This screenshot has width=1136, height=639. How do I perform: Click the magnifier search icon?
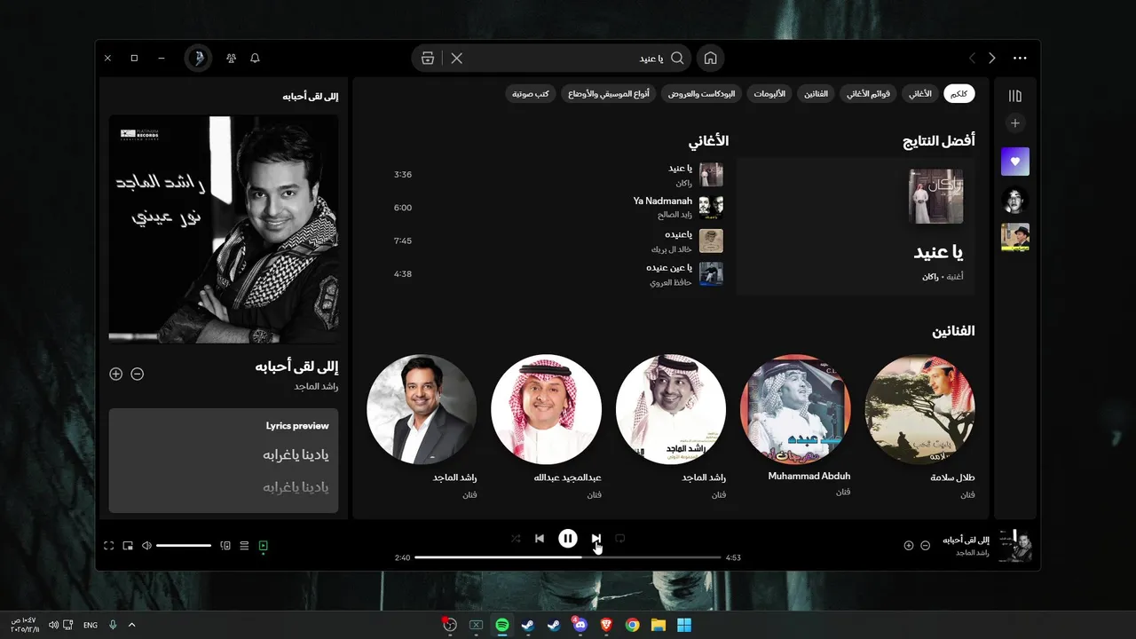point(677,59)
